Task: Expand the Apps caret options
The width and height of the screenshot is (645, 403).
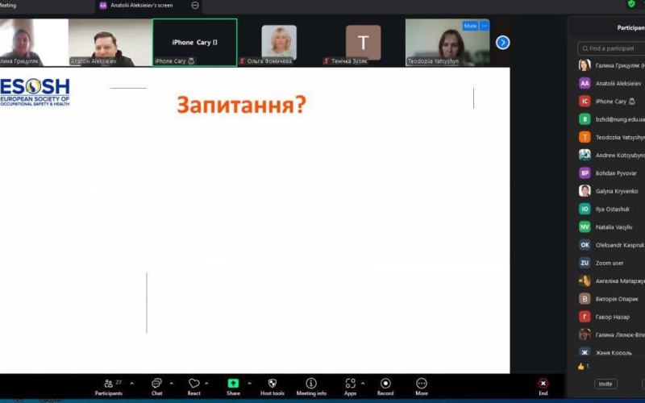Action: (364, 384)
